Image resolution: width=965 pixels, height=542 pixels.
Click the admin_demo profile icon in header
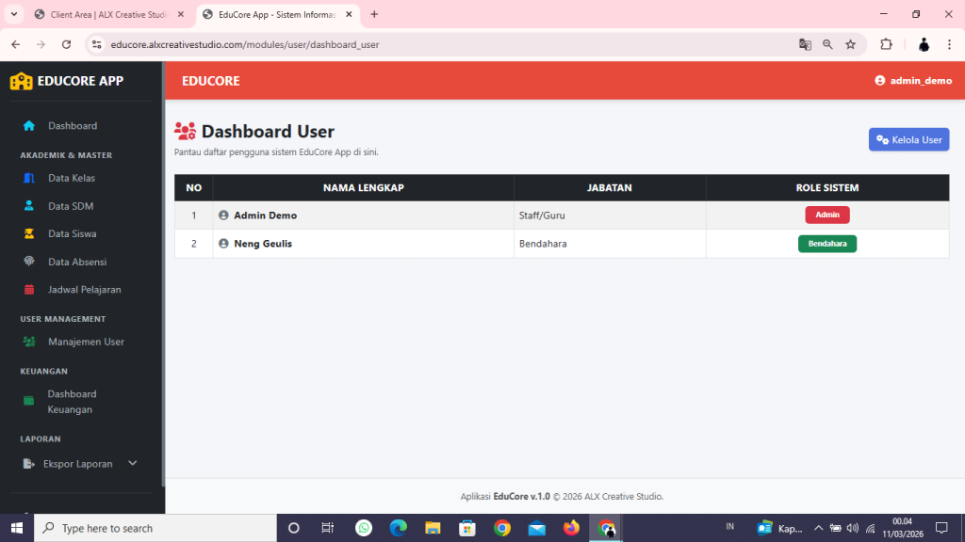[879, 80]
